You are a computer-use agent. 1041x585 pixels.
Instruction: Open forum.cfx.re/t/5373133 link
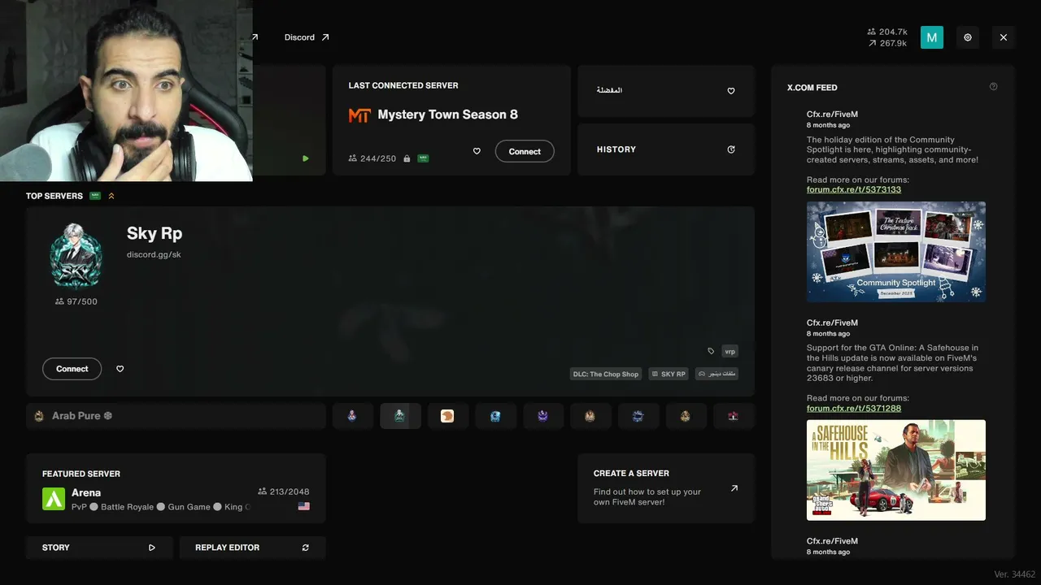click(x=854, y=189)
